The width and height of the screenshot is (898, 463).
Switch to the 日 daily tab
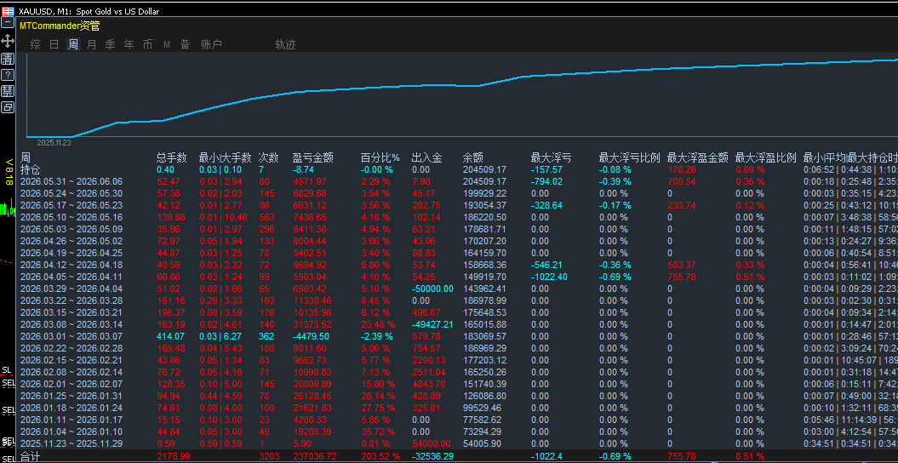(54, 44)
